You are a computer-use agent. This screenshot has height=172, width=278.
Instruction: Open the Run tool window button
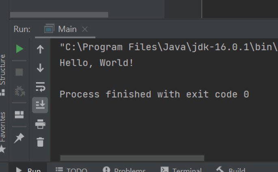coord(28,169)
